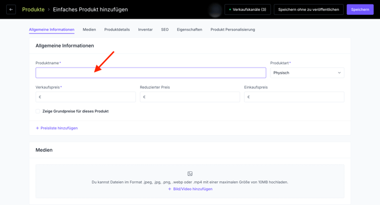
Task: Open the Produkte breadcrumb link
Action: [x=33, y=10]
